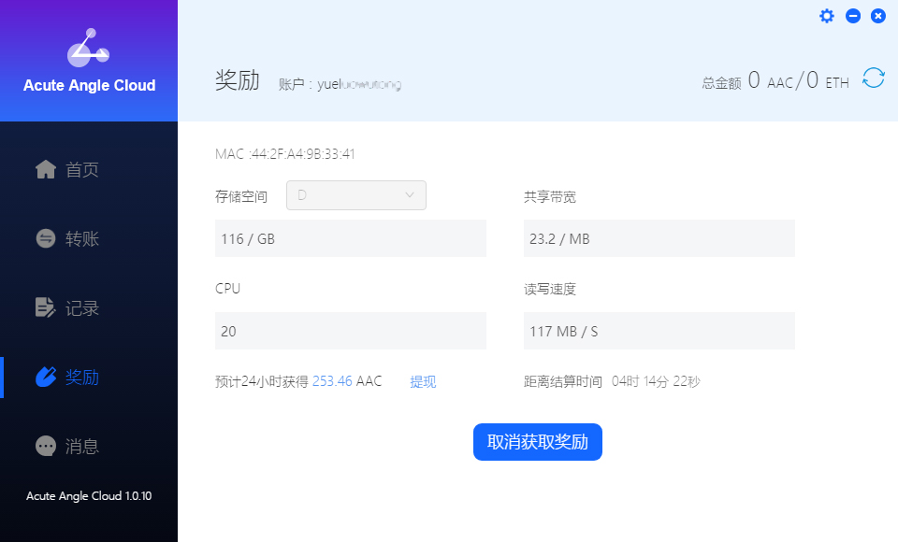Select the 奖励 rewards brush icon
The image size is (898, 542).
tap(45, 377)
